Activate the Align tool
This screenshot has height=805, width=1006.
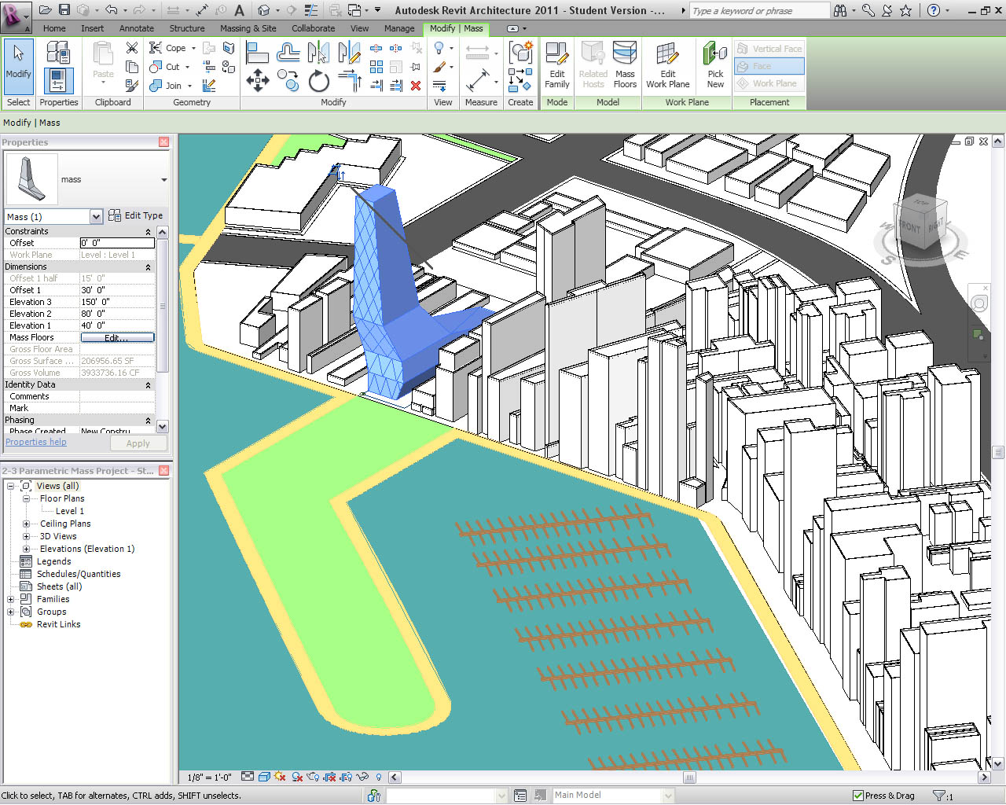pos(257,53)
